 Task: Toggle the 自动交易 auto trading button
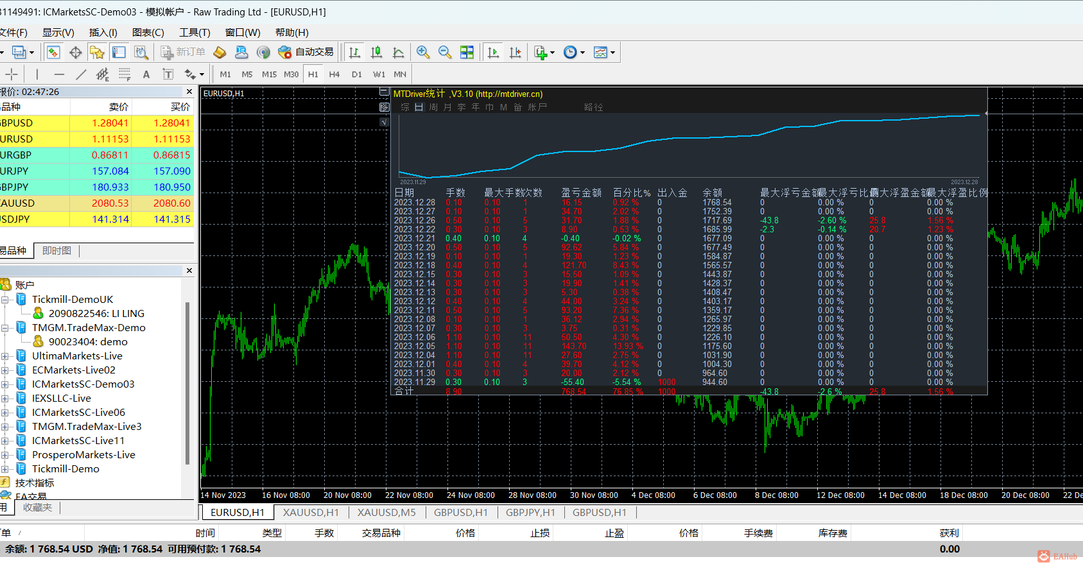click(x=306, y=53)
